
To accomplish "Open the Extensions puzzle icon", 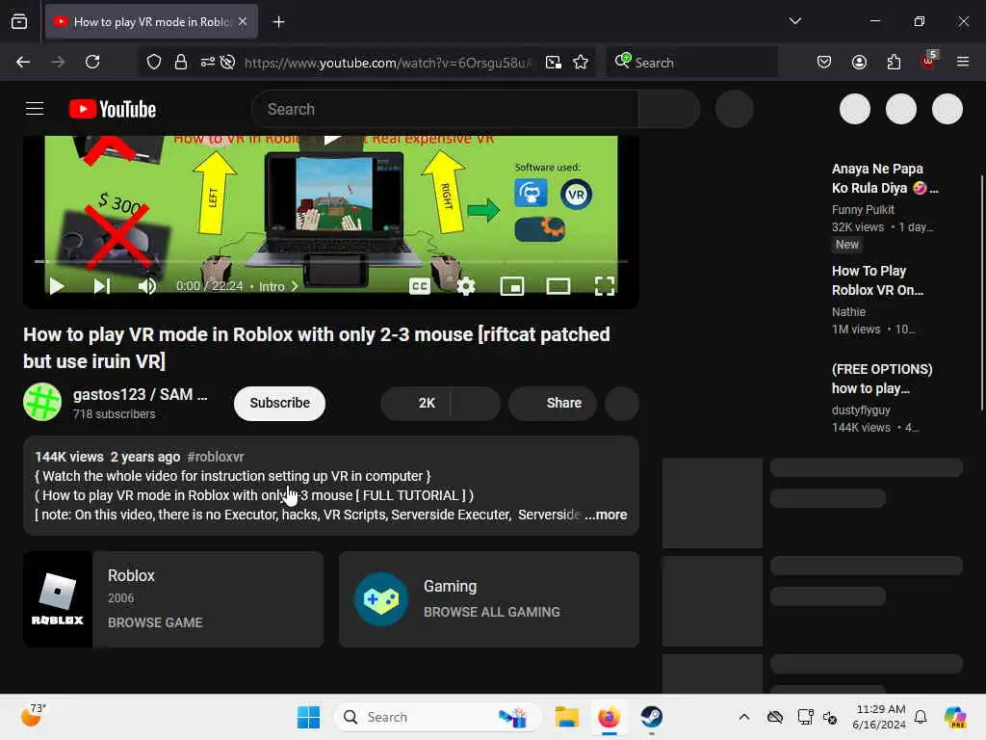I will (x=894, y=62).
